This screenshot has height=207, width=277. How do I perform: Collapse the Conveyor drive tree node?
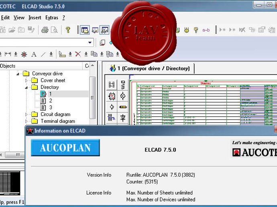point(18,74)
